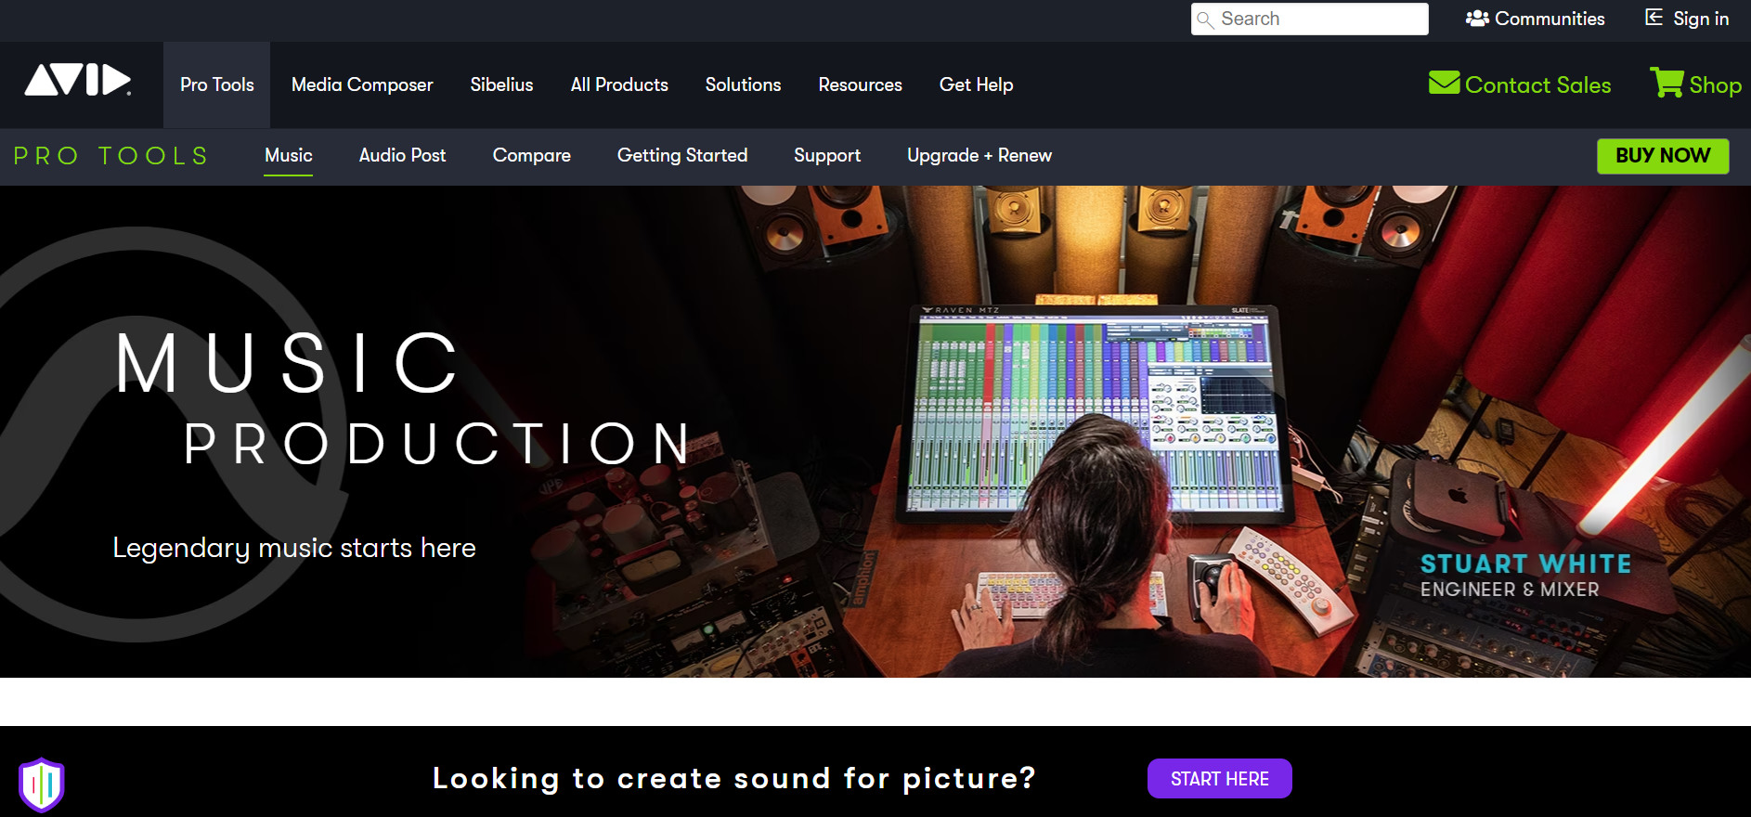Screen dimensions: 1751x817
Task: Click the Avid logo icon
Action: click(x=77, y=81)
